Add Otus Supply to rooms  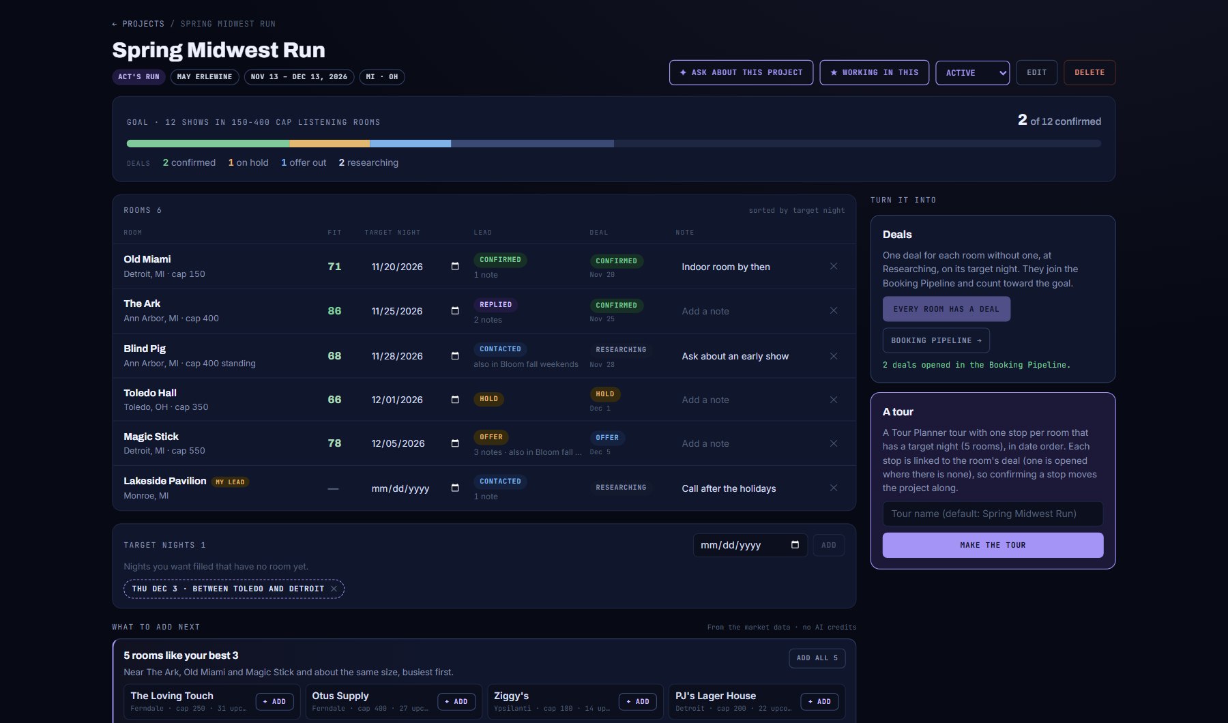(x=456, y=701)
